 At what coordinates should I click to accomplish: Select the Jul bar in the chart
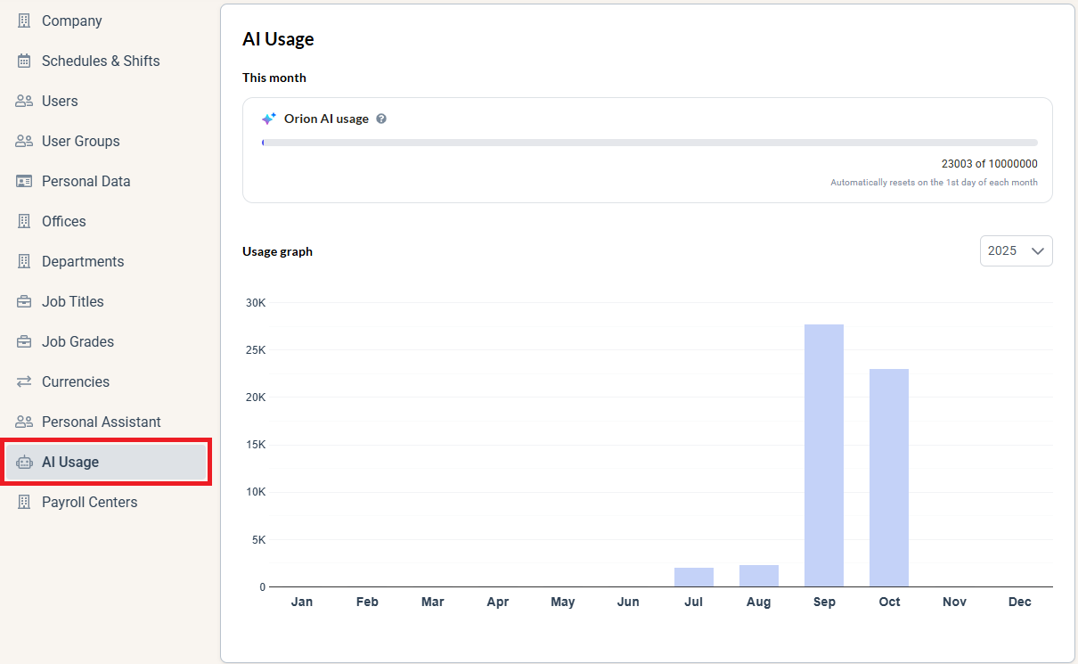(x=694, y=578)
